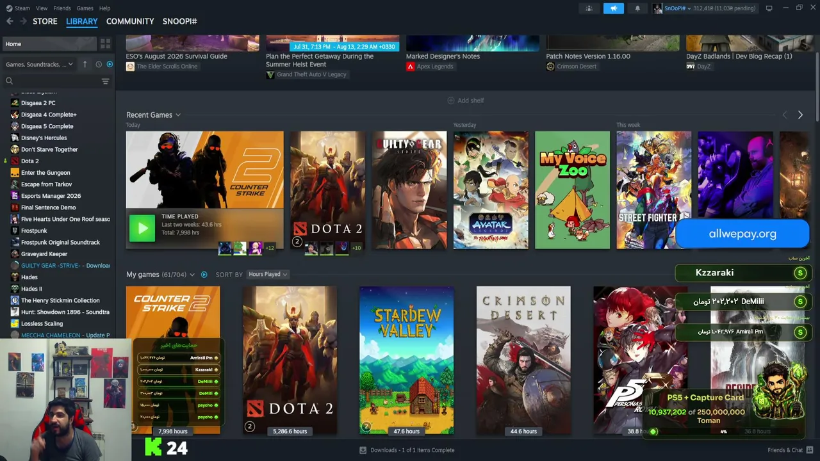This screenshot has height=461, width=820.
Task: Open the notifications bell
Action: [637, 8]
